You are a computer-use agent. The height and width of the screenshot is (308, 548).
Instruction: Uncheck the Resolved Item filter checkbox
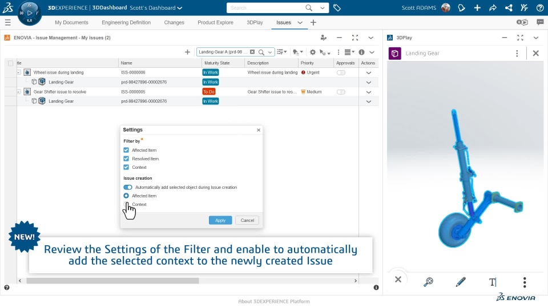coord(126,159)
